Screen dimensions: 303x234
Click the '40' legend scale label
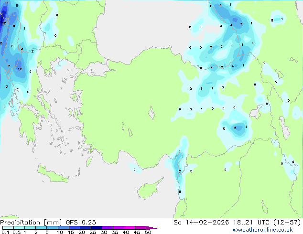pyautogui.click(x=126, y=232)
